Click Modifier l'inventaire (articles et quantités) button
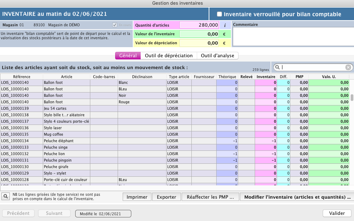Image resolution: width=354 pixels, height=221 pixels. click(x=297, y=197)
